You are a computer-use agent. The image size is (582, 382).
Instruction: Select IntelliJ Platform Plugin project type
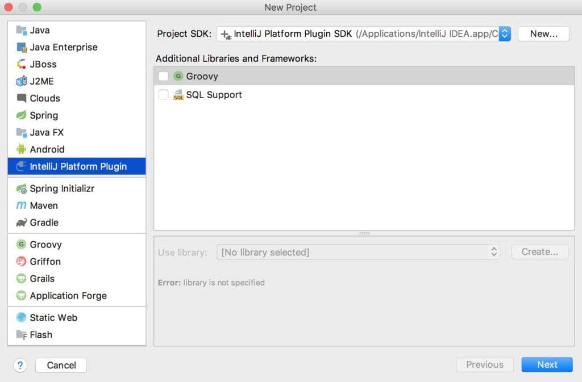[77, 166]
